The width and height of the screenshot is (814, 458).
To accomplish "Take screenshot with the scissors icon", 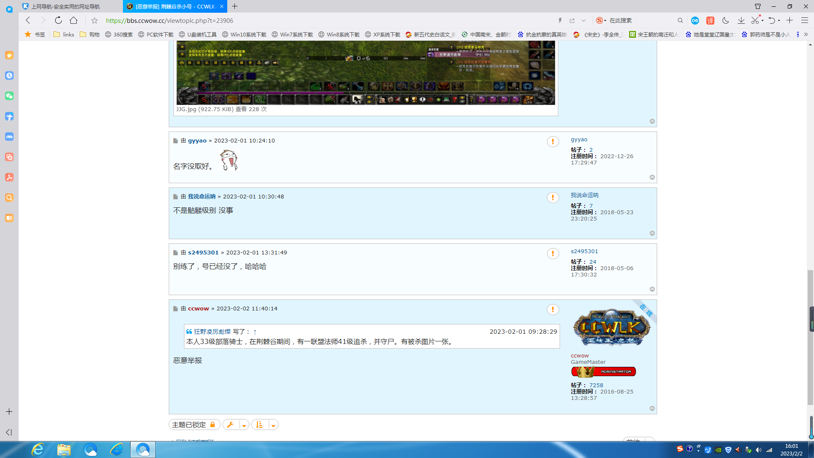I will pyautogui.click(x=755, y=20).
